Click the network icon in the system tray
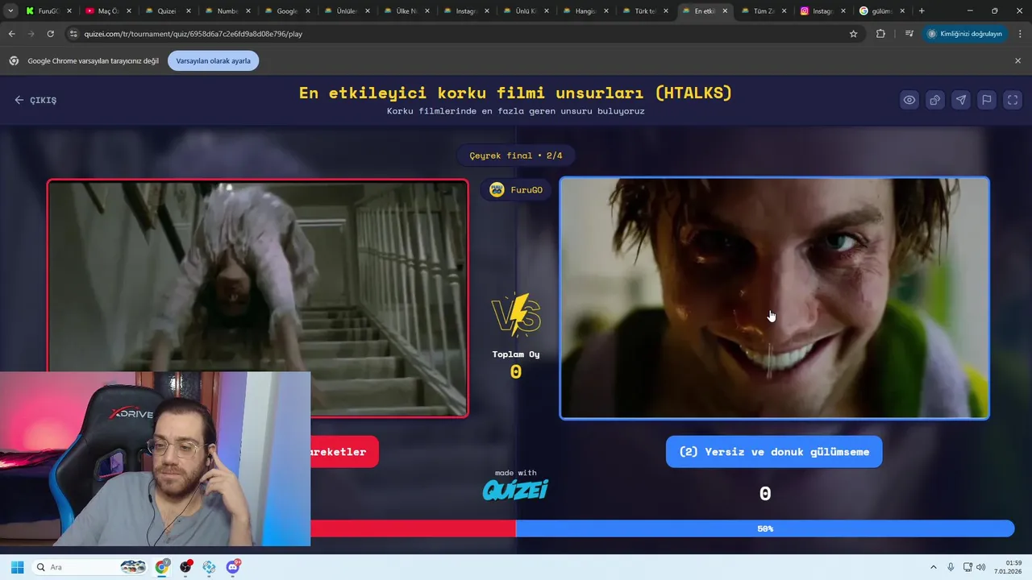 pos(967,567)
